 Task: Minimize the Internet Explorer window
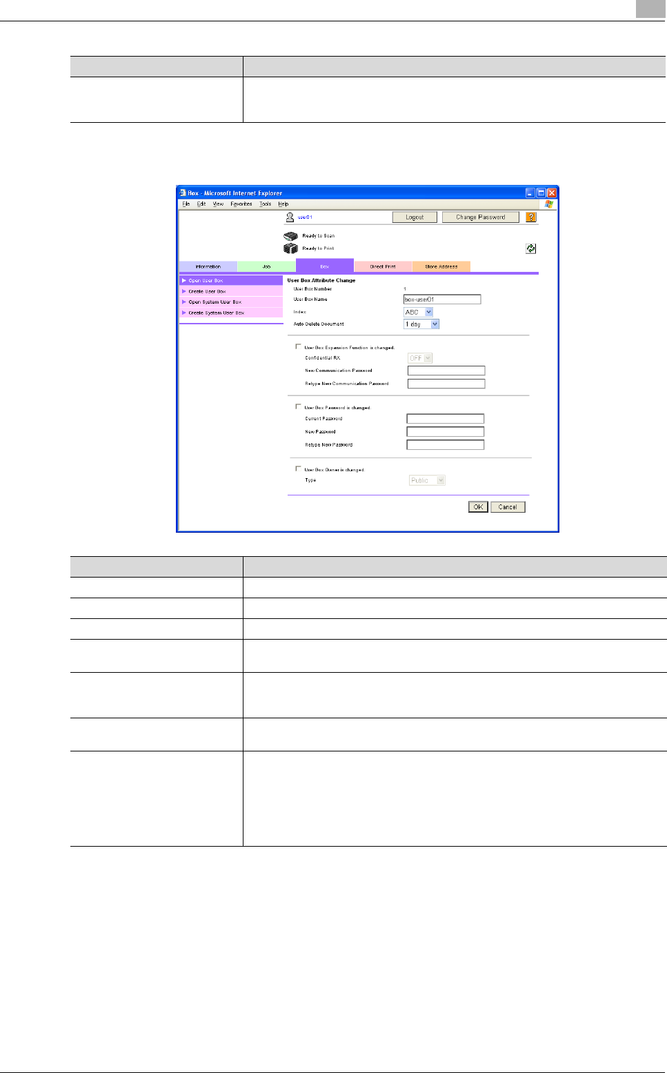point(530,193)
